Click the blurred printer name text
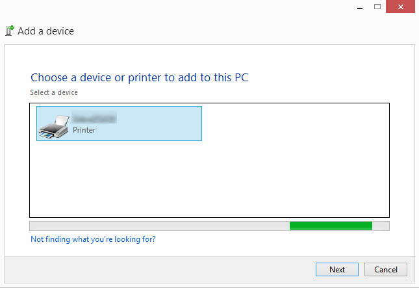Image resolution: width=419 pixels, height=288 pixels. click(x=94, y=118)
